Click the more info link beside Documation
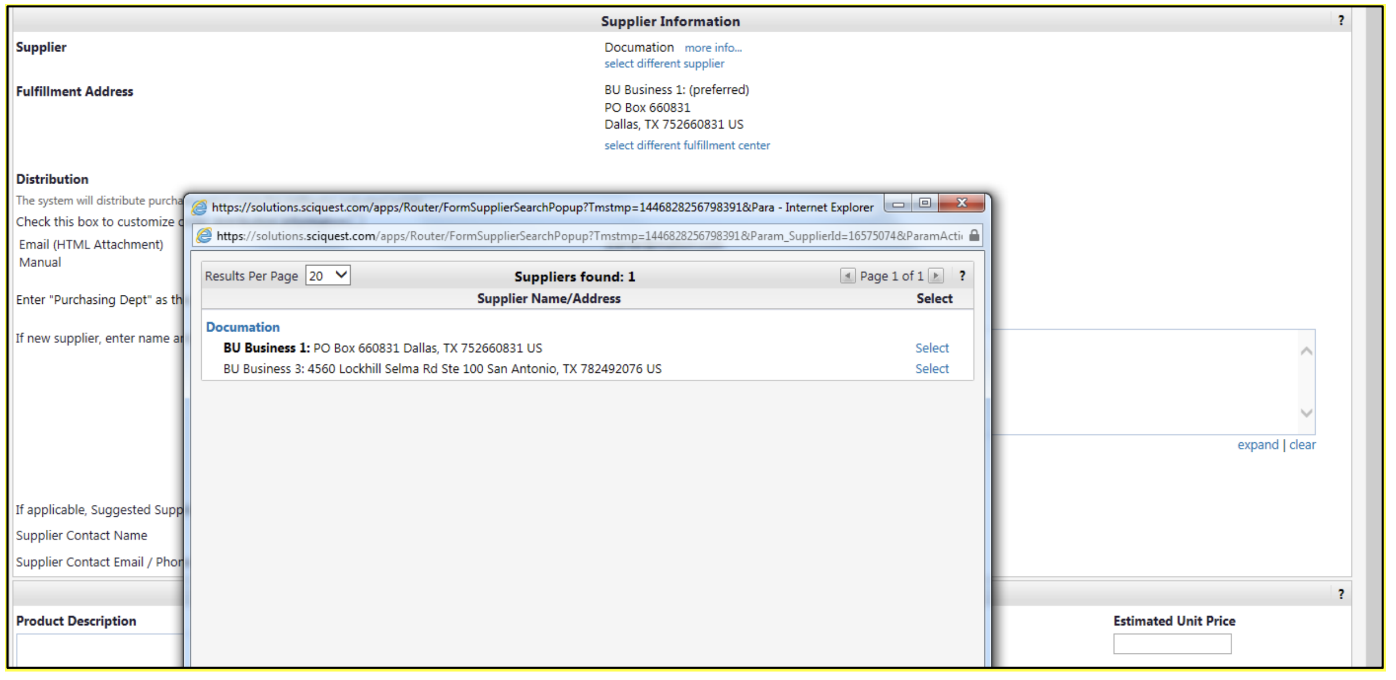Screen dimensions: 1396x680 pos(713,48)
